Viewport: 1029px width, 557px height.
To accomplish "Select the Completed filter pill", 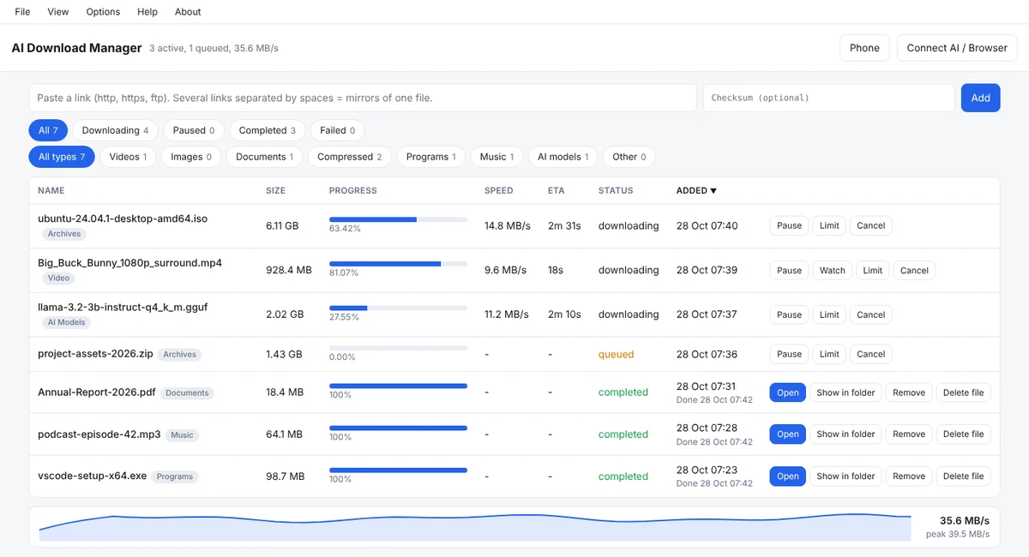I will coord(267,130).
